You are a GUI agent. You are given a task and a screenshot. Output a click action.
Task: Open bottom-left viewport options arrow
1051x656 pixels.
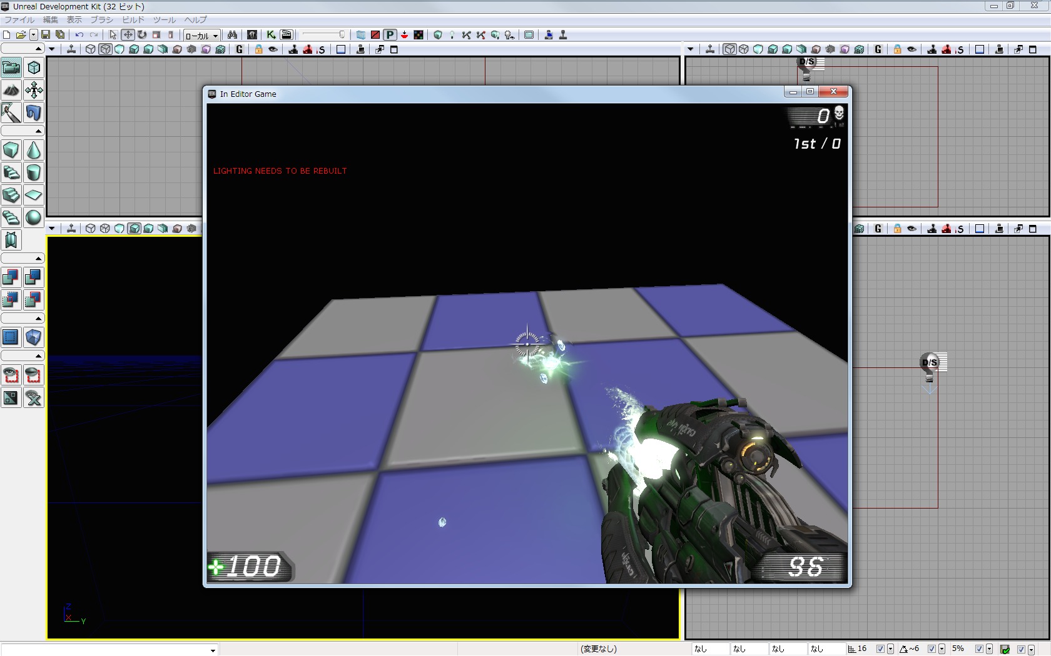52,229
